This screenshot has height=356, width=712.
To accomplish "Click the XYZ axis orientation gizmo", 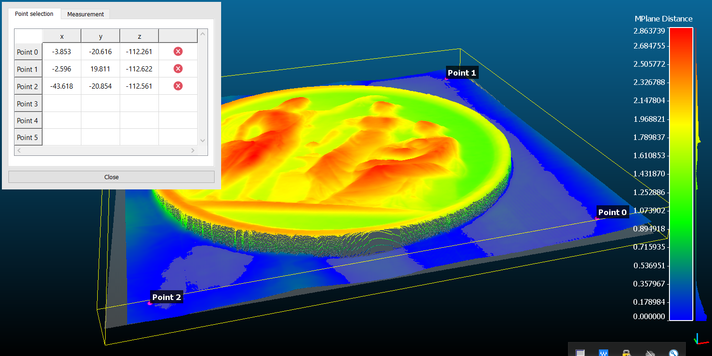I will 700,339.
